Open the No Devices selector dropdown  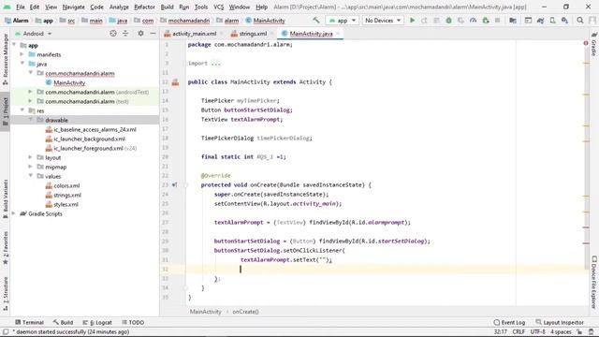[x=383, y=21]
